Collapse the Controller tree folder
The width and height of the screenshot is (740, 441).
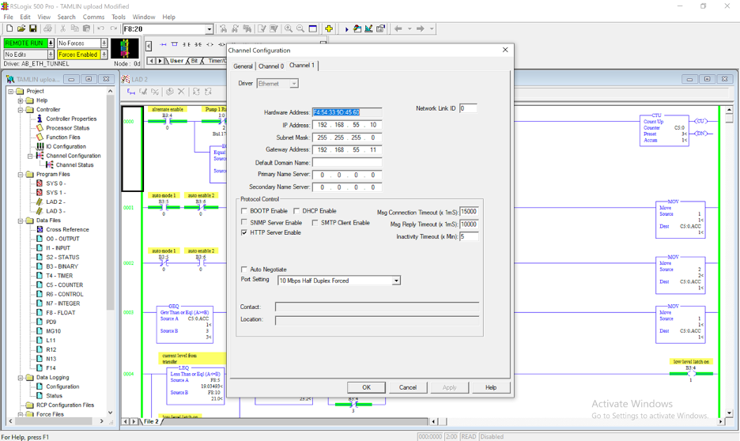tap(21, 110)
